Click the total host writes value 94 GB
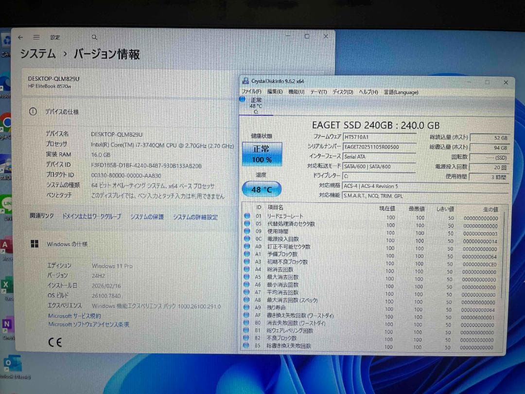 pos(490,147)
